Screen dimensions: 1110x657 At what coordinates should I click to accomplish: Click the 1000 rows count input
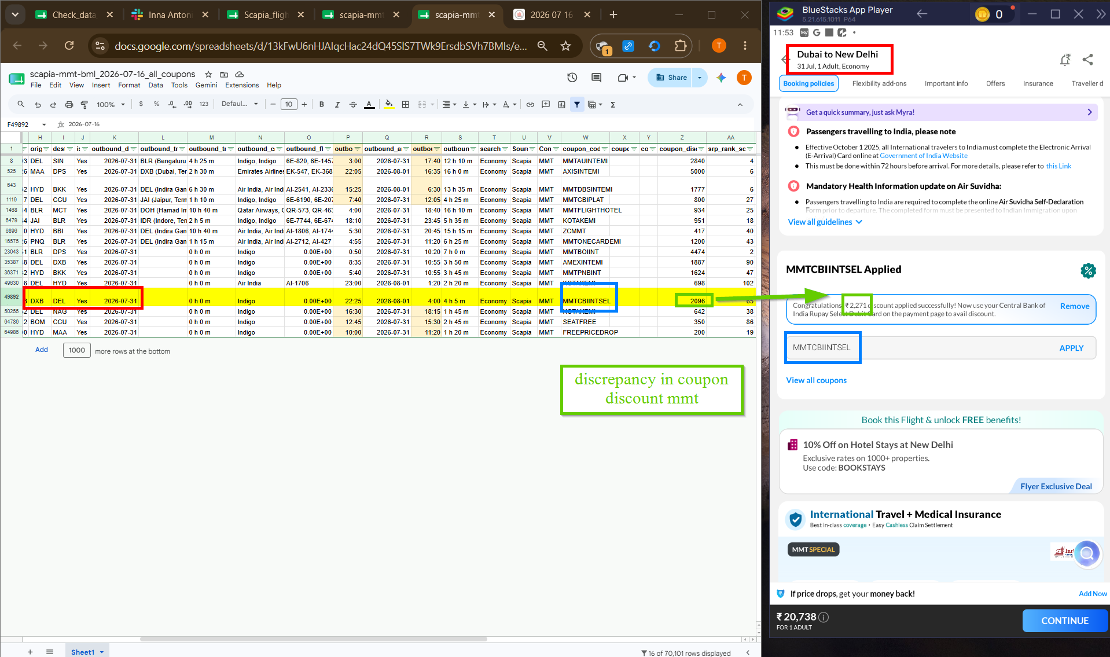pos(77,350)
